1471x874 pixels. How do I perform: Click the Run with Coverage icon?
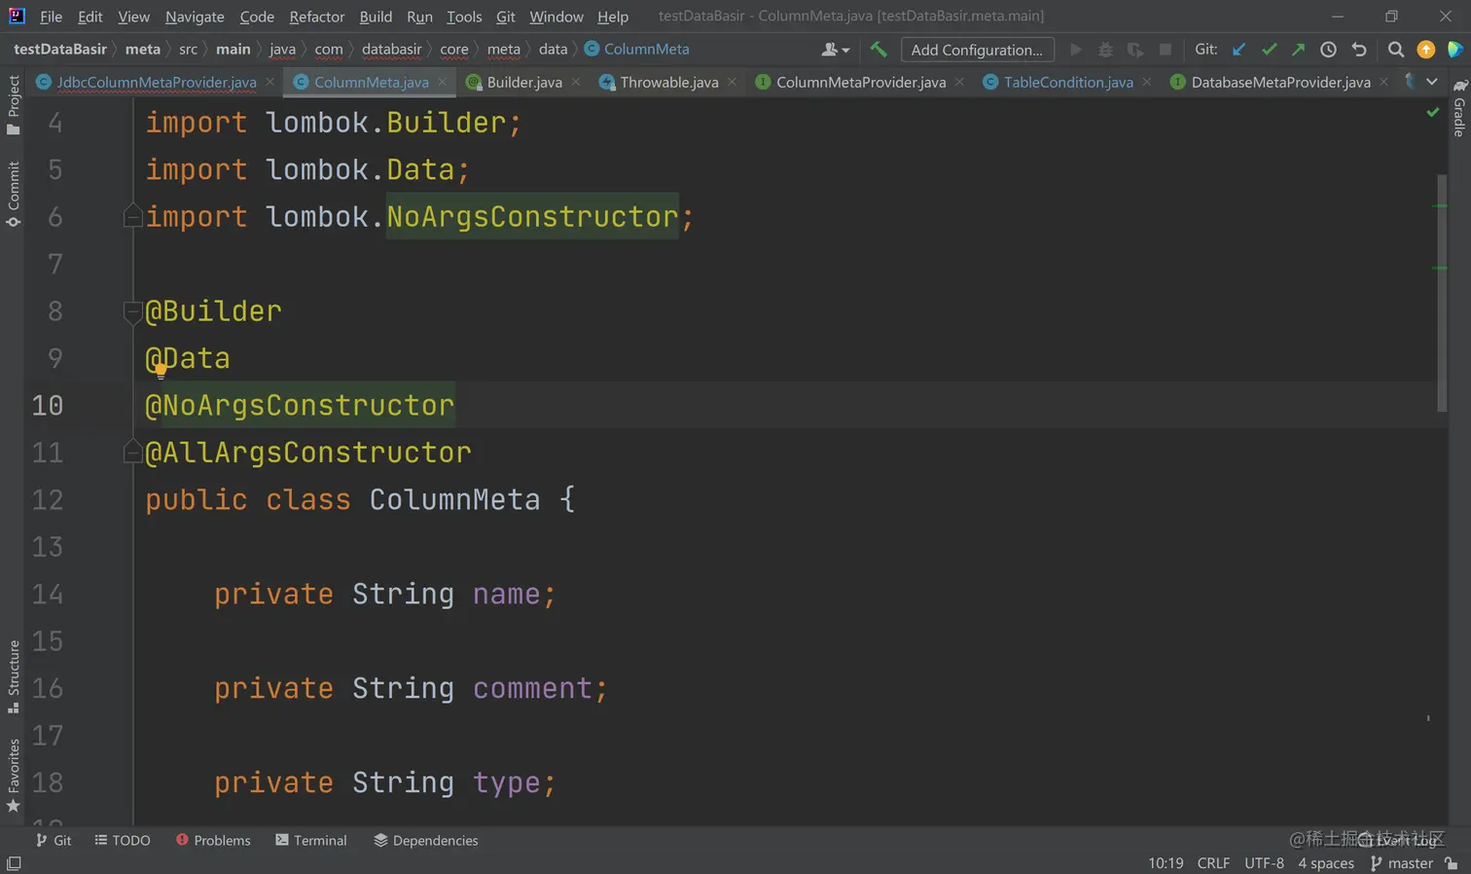(x=1135, y=50)
